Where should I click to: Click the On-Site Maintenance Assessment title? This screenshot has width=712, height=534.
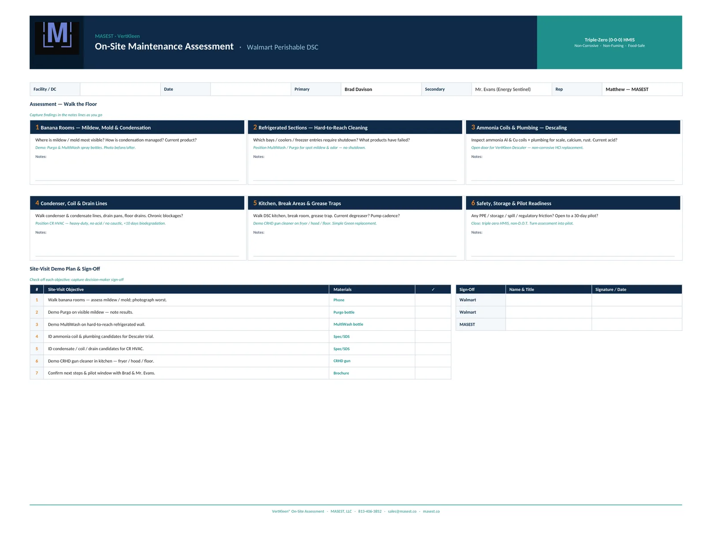[x=164, y=46]
